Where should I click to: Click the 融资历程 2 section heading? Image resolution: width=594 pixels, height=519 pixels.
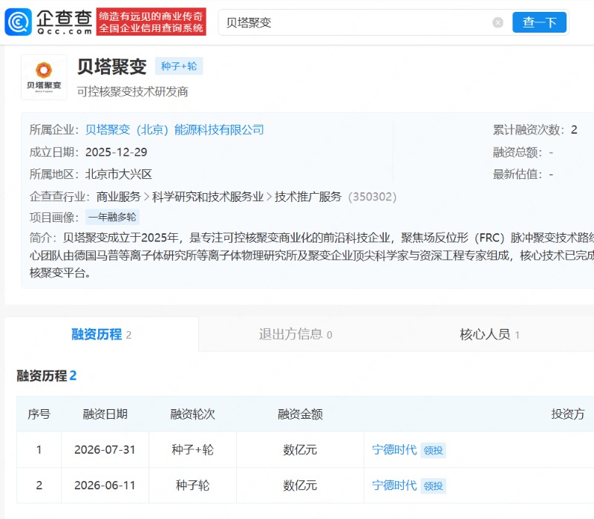tap(46, 376)
